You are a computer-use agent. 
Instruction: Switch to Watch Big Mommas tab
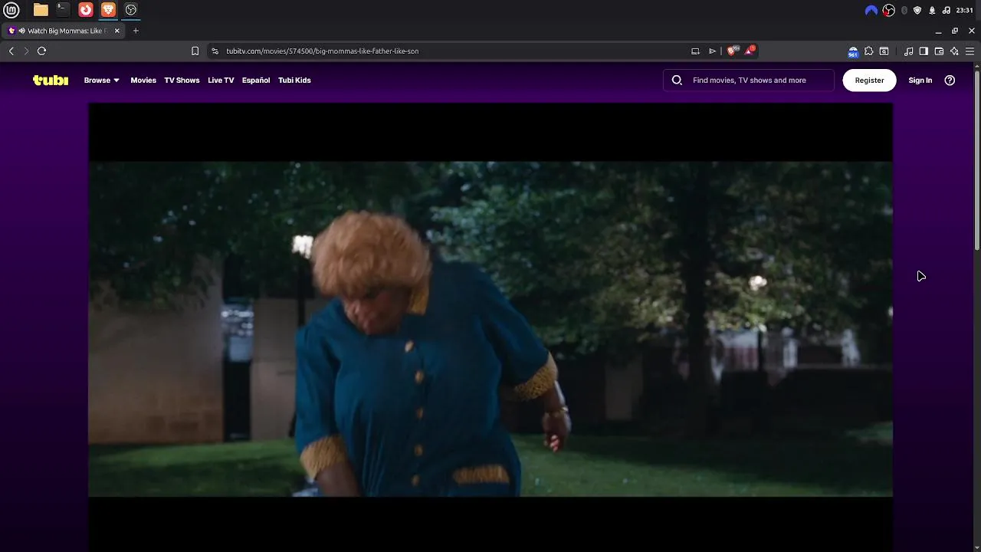[x=63, y=31]
